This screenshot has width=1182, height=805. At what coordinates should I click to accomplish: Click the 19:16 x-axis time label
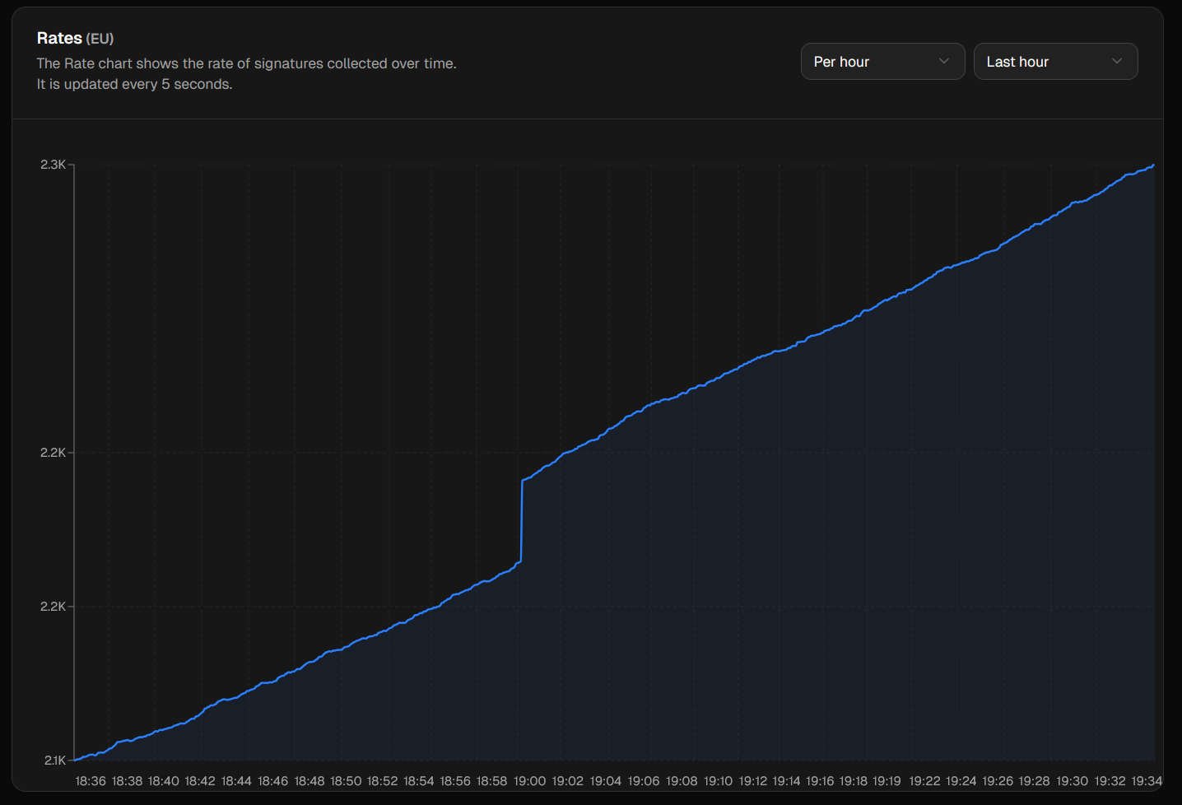click(820, 780)
